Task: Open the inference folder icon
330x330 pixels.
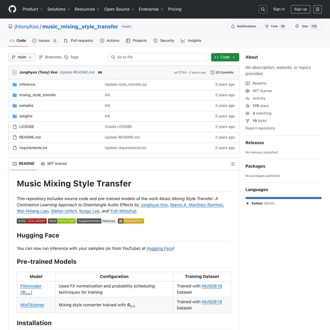Action: pyautogui.click(x=15, y=84)
